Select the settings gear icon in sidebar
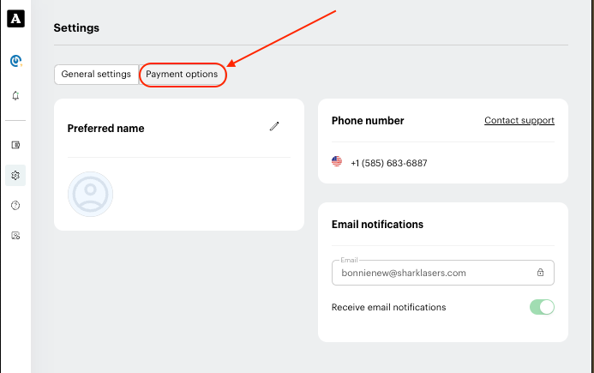594x373 pixels. (15, 175)
